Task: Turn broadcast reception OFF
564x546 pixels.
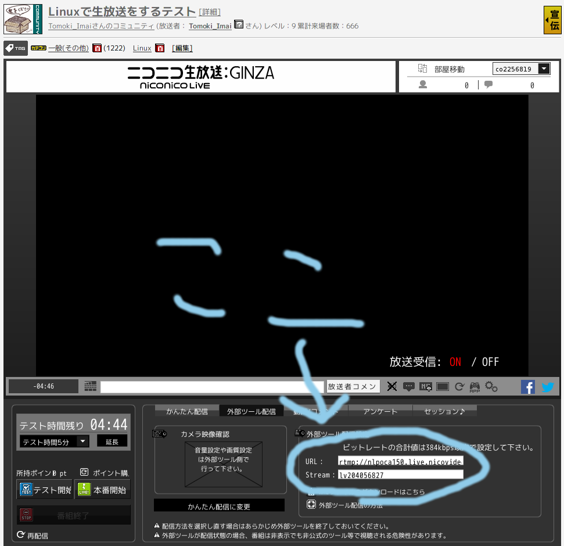Action: click(x=490, y=362)
